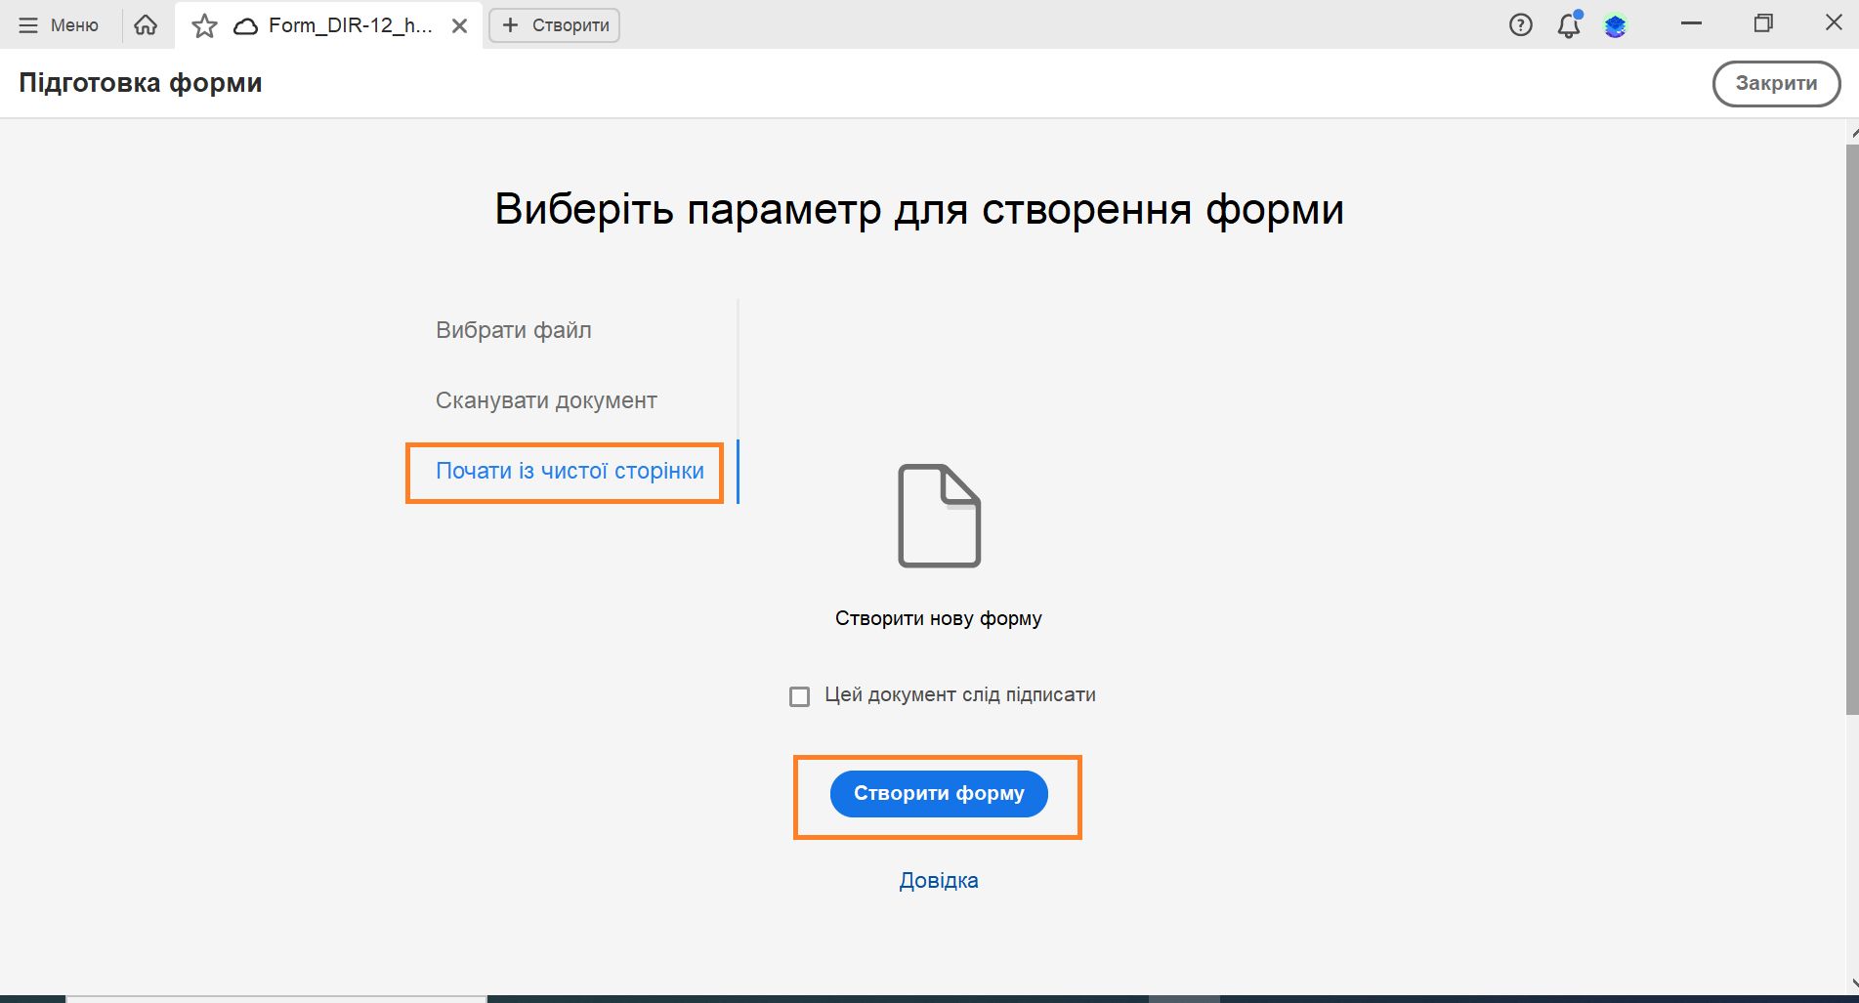Select 'Почати із чистої сторінки' option

pos(569,471)
